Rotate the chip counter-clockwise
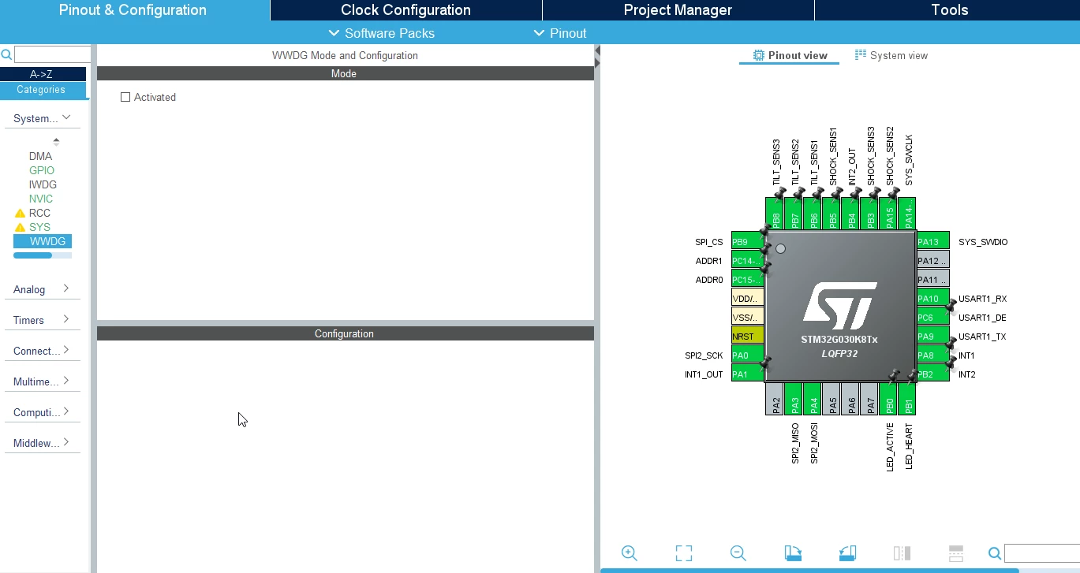Viewport: 1080px width, 573px height. tap(847, 553)
